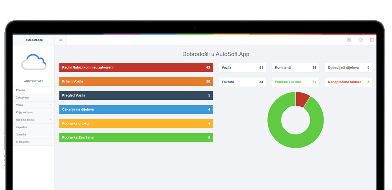392x190 pixels.
Task: Open the dark Pregled Vozila bar
Action: tap(136, 95)
